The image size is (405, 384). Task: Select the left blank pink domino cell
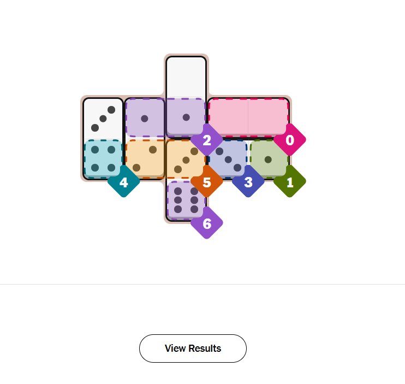click(x=228, y=116)
